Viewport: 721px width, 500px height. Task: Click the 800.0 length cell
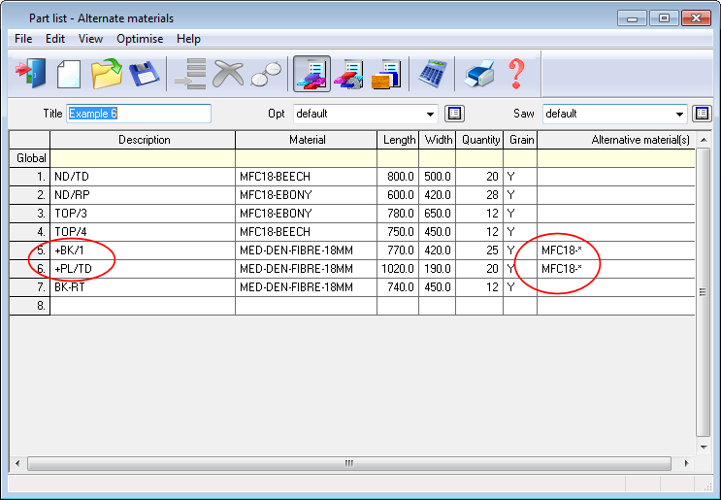pyautogui.click(x=398, y=177)
